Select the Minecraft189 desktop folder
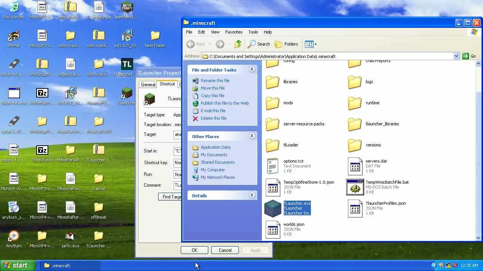Viewport: 483px width, 271px height. 98,125
